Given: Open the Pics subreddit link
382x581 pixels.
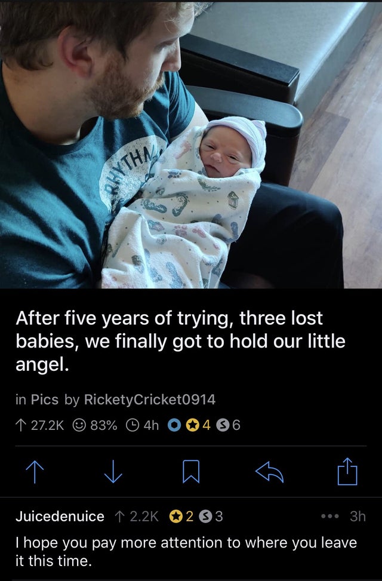Looking at the screenshot, I should [44, 399].
